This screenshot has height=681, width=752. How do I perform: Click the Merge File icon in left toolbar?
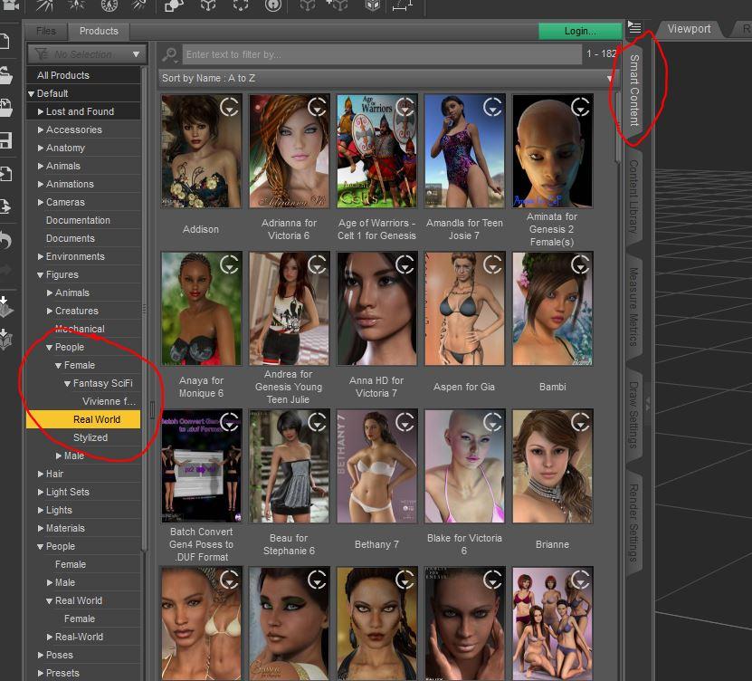click(x=5, y=108)
